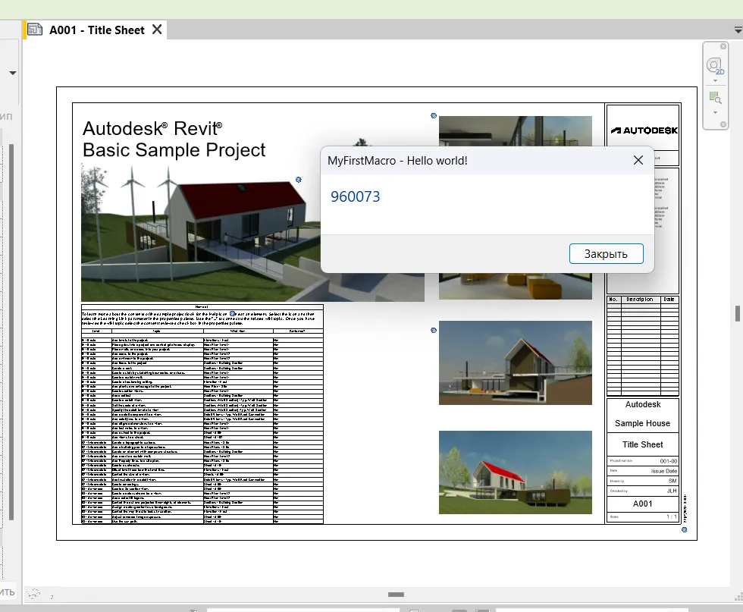The width and height of the screenshot is (743, 612).
Task: Click the A001 sheet number in title block
Action: [x=643, y=504]
